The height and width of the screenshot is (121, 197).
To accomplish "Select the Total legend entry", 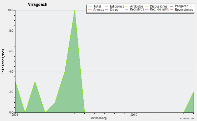I will pyautogui.click(x=97, y=6).
